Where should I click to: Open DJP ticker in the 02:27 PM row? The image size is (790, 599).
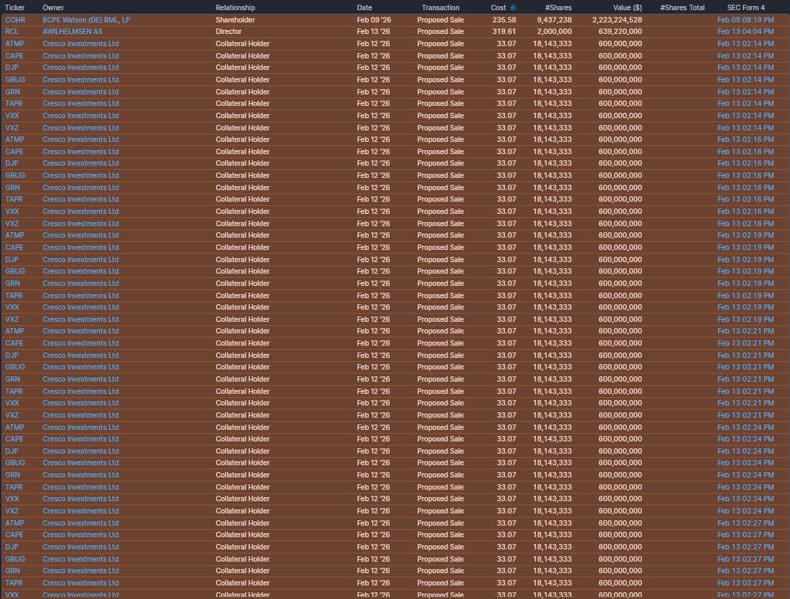click(12, 547)
